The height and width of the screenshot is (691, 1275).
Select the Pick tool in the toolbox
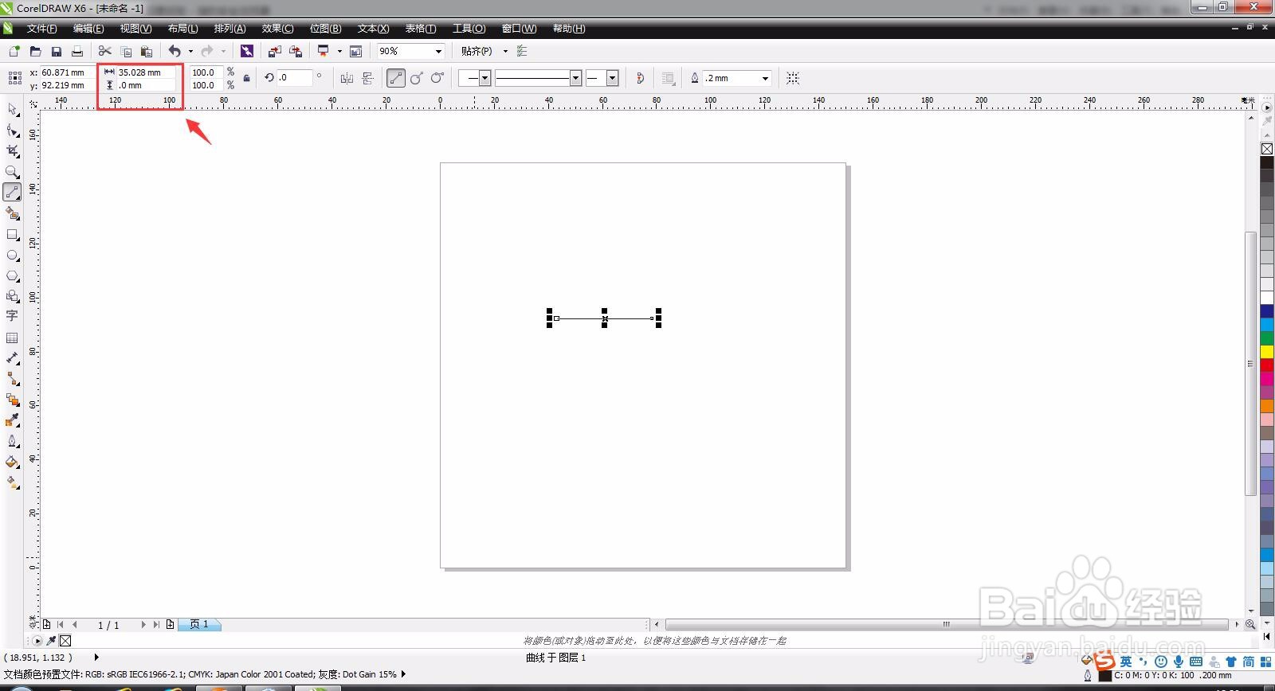pos(12,109)
